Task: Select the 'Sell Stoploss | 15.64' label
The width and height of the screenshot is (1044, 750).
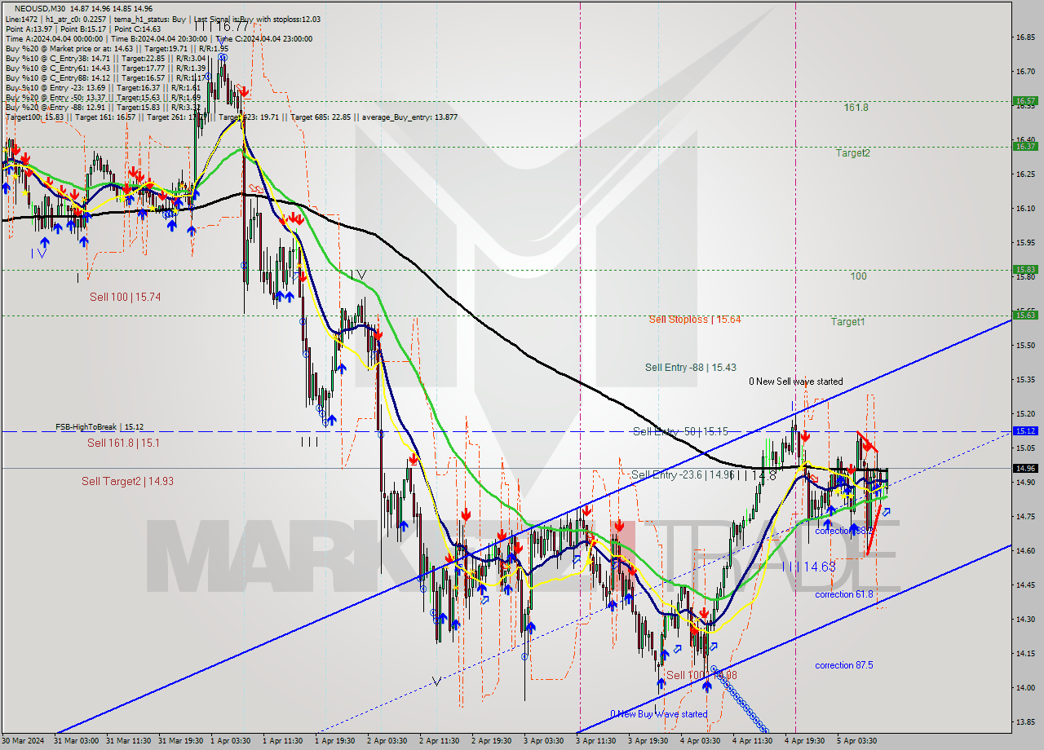Action: pyautogui.click(x=695, y=319)
